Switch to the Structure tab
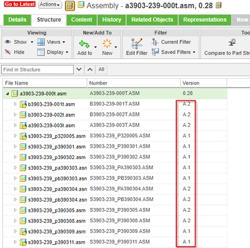250x248 pixels. (x=49, y=20)
